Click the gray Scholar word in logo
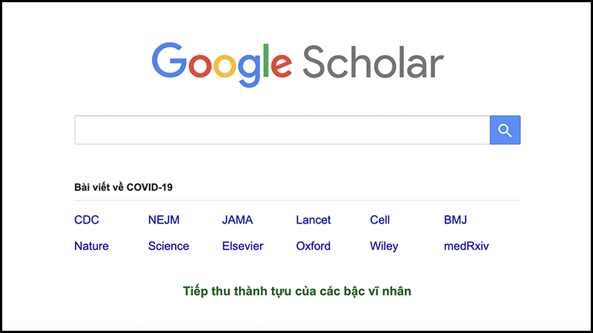Viewport: 593px width, 333px height. (373, 61)
